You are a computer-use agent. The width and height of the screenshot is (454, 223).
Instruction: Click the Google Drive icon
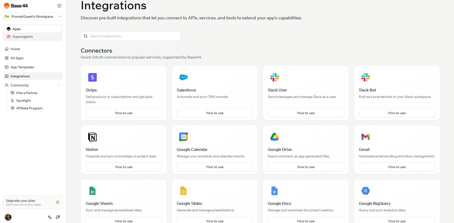click(x=274, y=137)
